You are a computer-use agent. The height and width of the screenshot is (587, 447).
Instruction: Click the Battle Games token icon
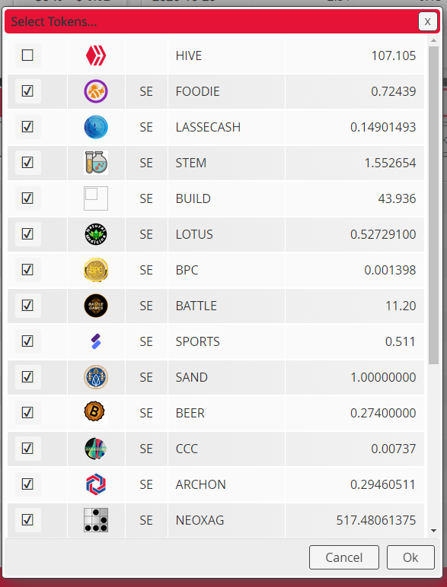(x=96, y=306)
